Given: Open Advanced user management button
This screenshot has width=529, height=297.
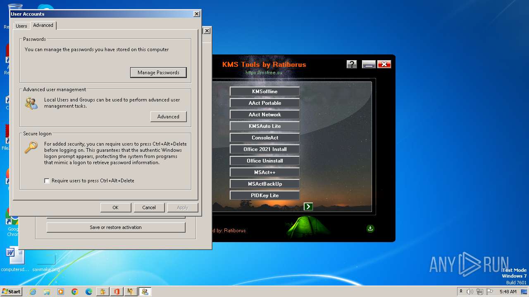Looking at the screenshot, I should 168,117.
